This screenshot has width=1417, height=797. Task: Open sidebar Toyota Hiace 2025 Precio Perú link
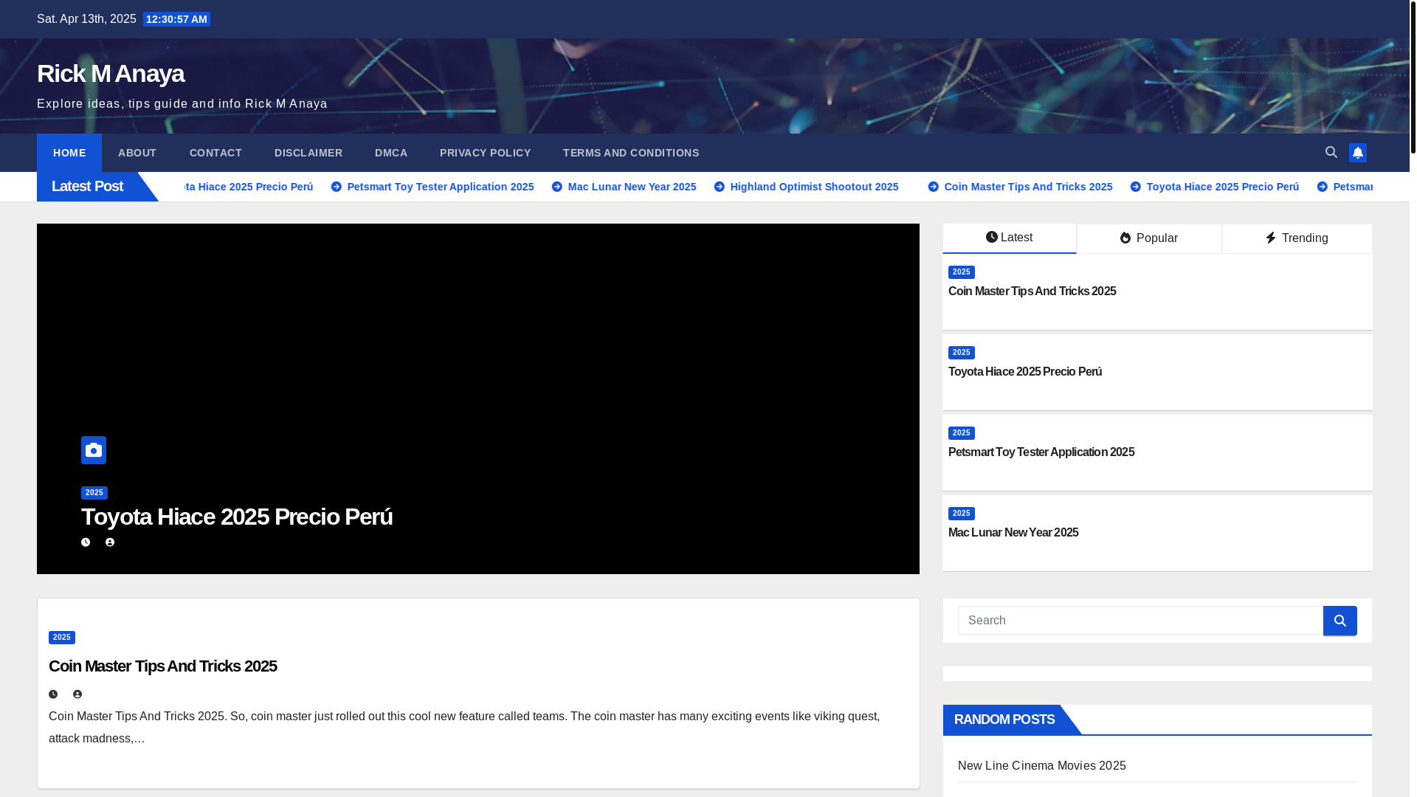tap(1025, 372)
